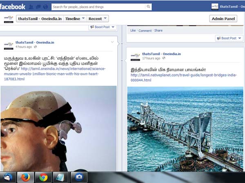Screen dimensions: 245x183
Task: Comment on the post in right column
Action: [x=145, y=30]
